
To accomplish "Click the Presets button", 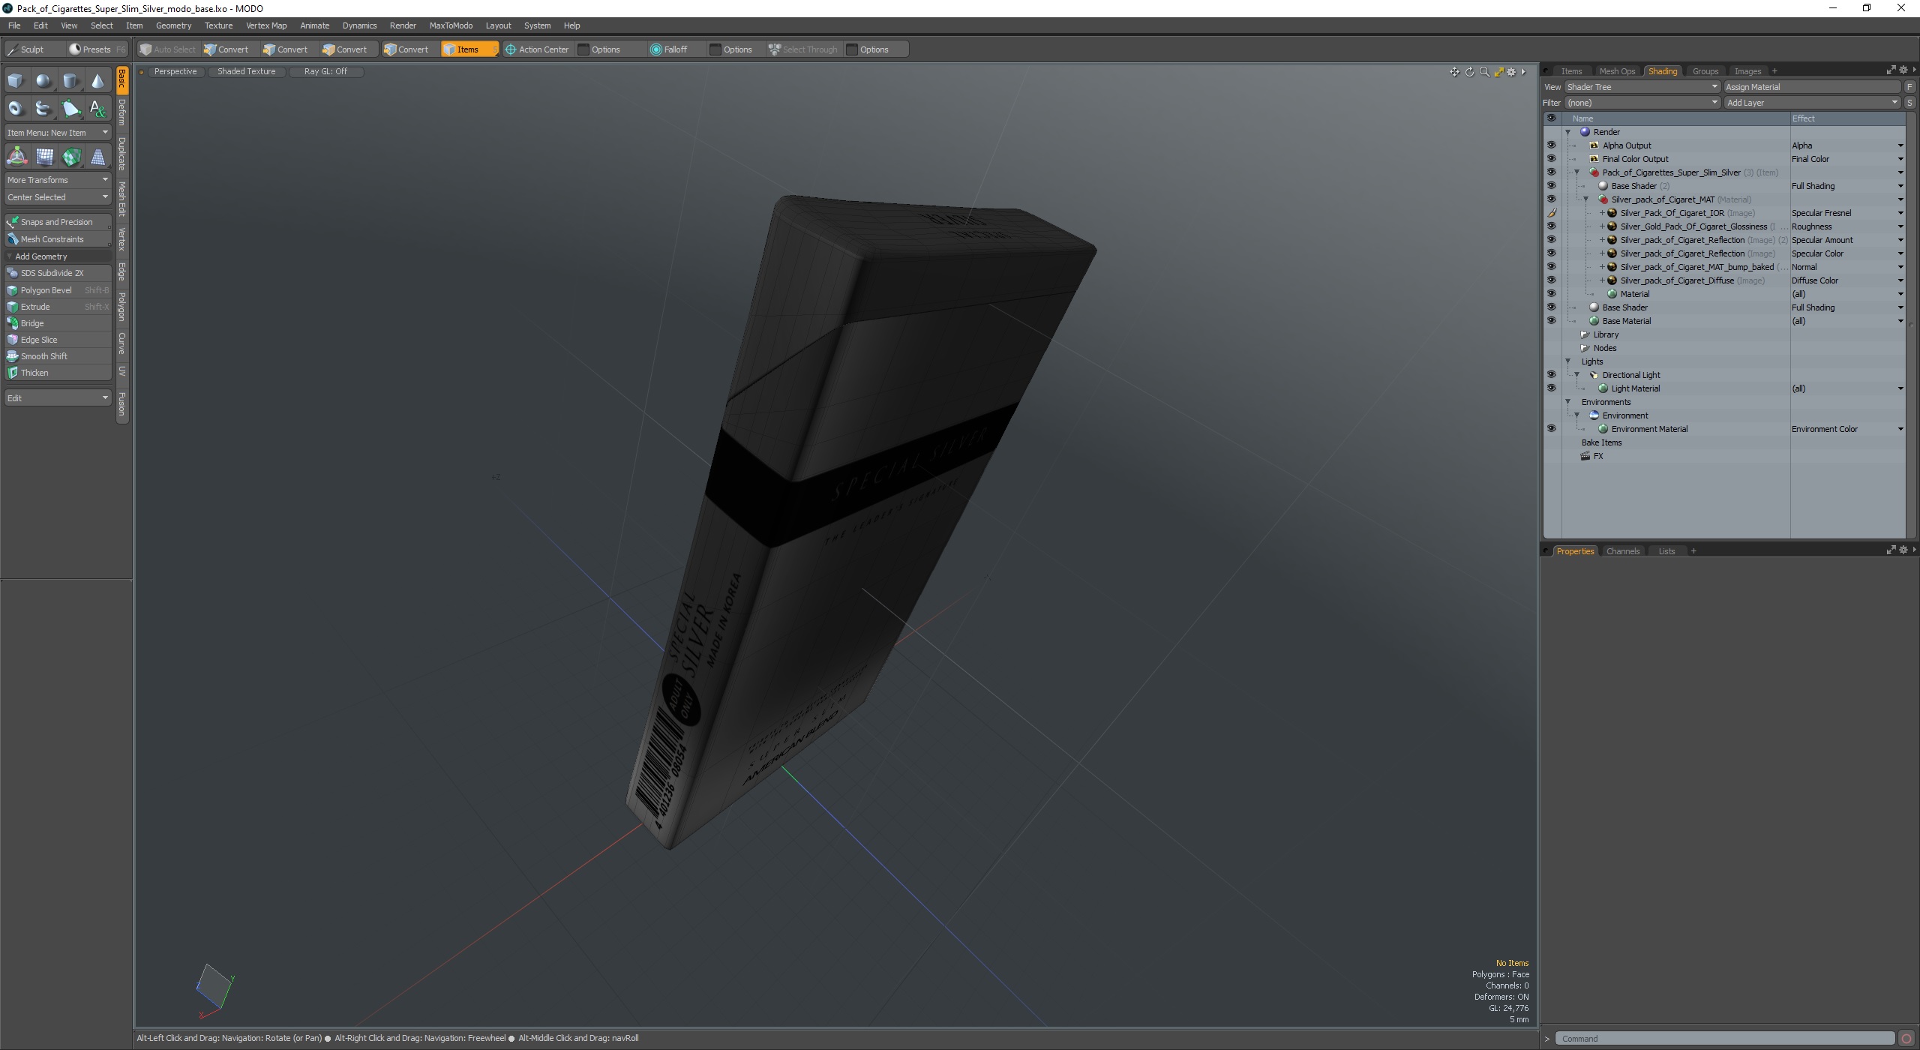I will pos(97,49).
